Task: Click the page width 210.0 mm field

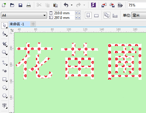Action: (x=64, y=13)
